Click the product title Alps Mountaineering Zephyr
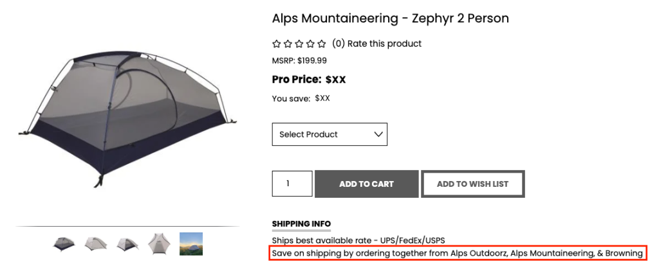659x271 pixels. tap(390, 18)
